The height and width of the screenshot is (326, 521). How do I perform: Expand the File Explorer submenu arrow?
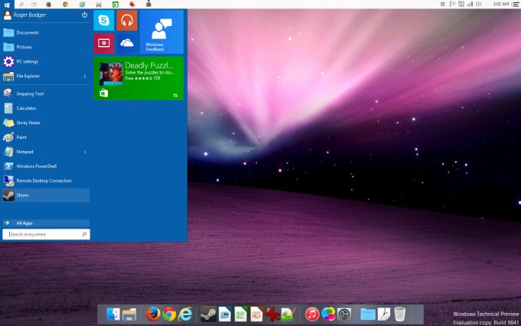click(84, 76)
